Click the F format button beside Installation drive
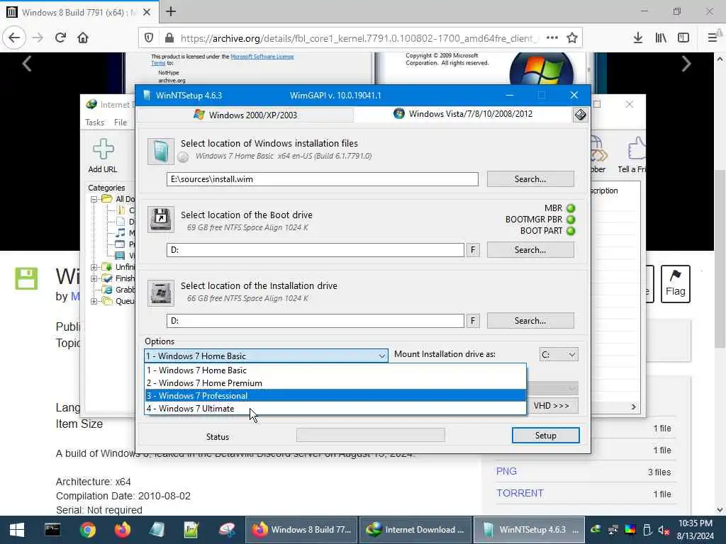 click(473, 321)
